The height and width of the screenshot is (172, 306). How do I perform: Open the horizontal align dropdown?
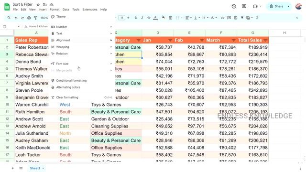click(x=188, y=18)
